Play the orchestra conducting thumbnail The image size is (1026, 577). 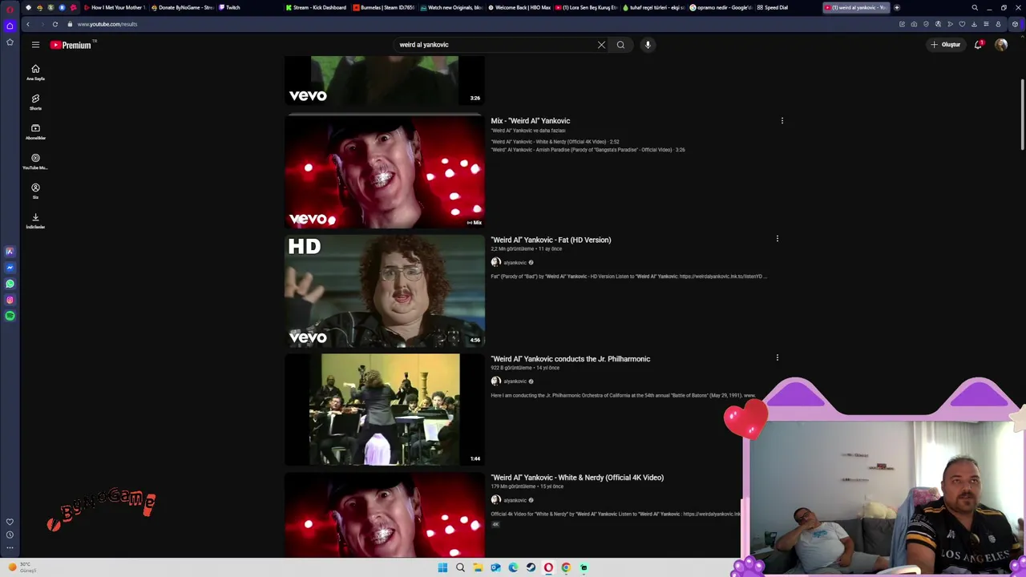pyautogui.click(x=385, y=410)
